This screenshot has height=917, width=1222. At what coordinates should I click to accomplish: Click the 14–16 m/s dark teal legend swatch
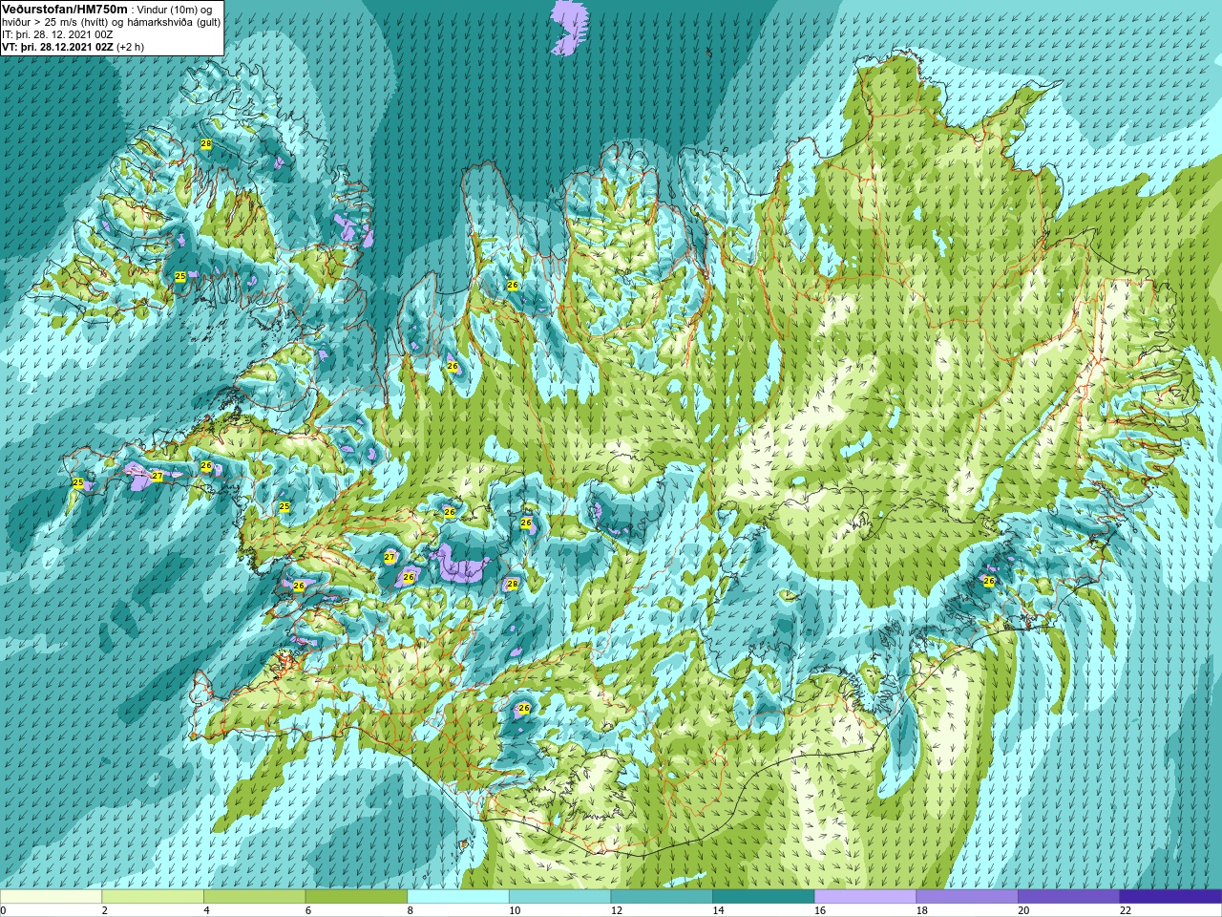click(x=764, y=897)
